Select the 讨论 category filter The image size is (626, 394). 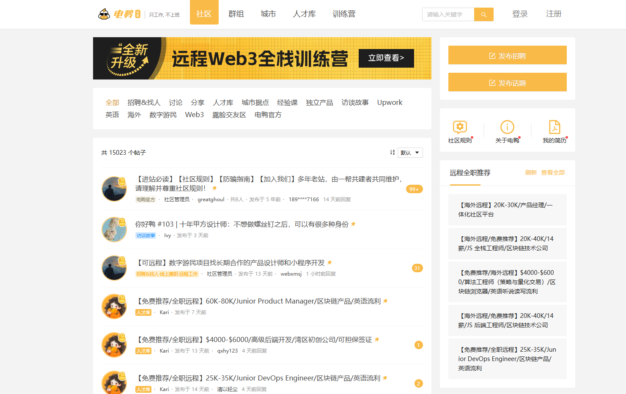[x=176, y=102]
